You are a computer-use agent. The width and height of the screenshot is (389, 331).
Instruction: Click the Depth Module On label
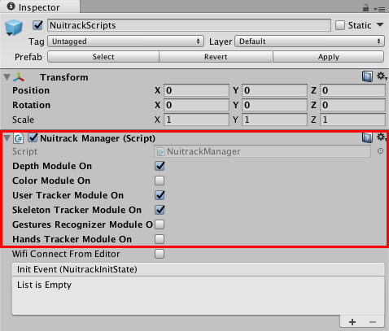(52, 166)
